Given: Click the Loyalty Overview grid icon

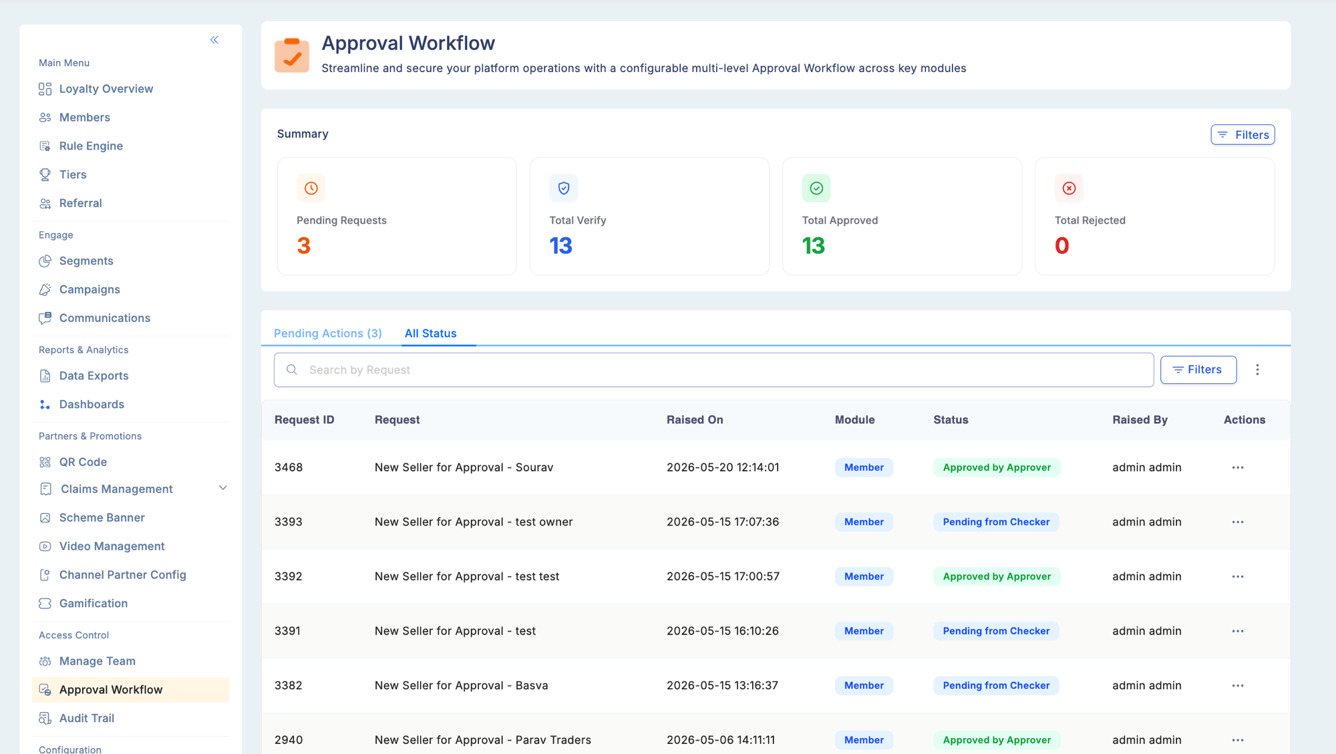Looking at the screenshot, I should [x=45, y=89].
